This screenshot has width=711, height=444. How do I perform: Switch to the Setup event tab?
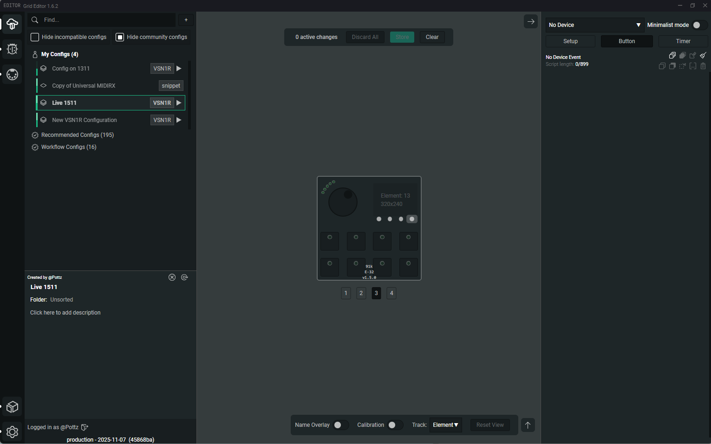coord(570,41)
